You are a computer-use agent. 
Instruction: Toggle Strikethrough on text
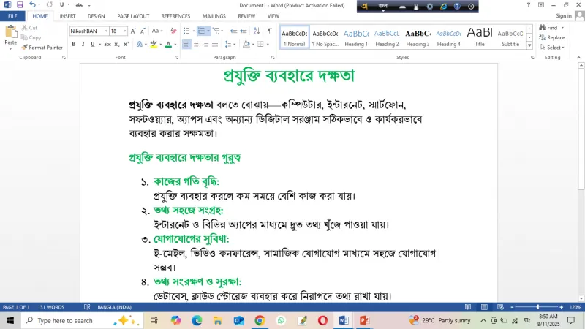107,44
